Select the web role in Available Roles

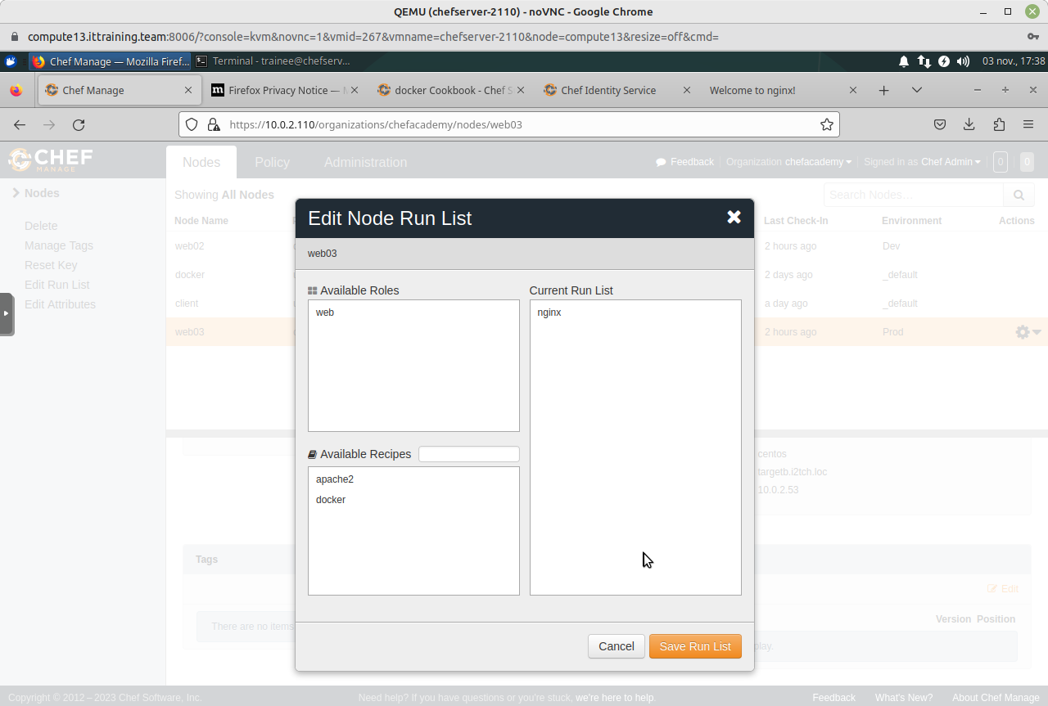325,313
